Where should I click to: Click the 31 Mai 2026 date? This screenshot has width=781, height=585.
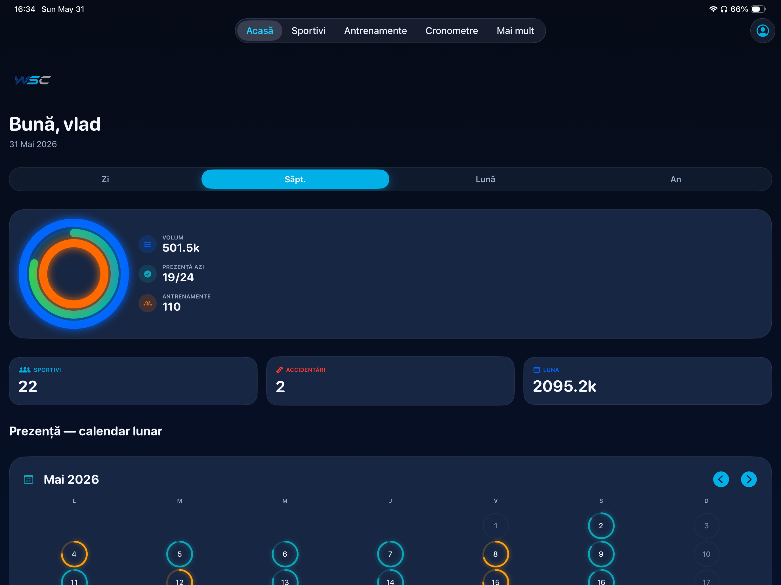coord(33,144)
